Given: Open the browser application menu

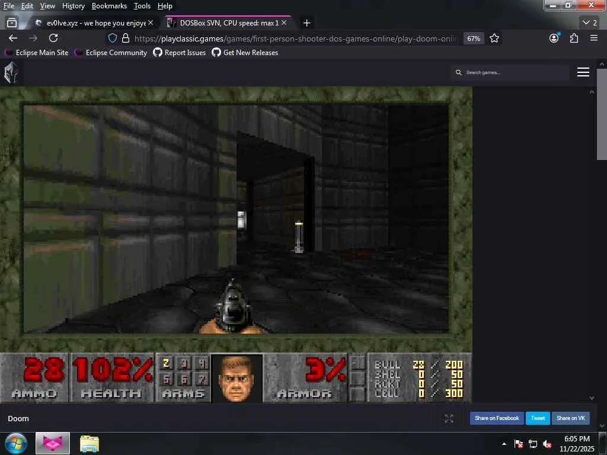Looking at the screenshot, I should click(x=594, y=38).
